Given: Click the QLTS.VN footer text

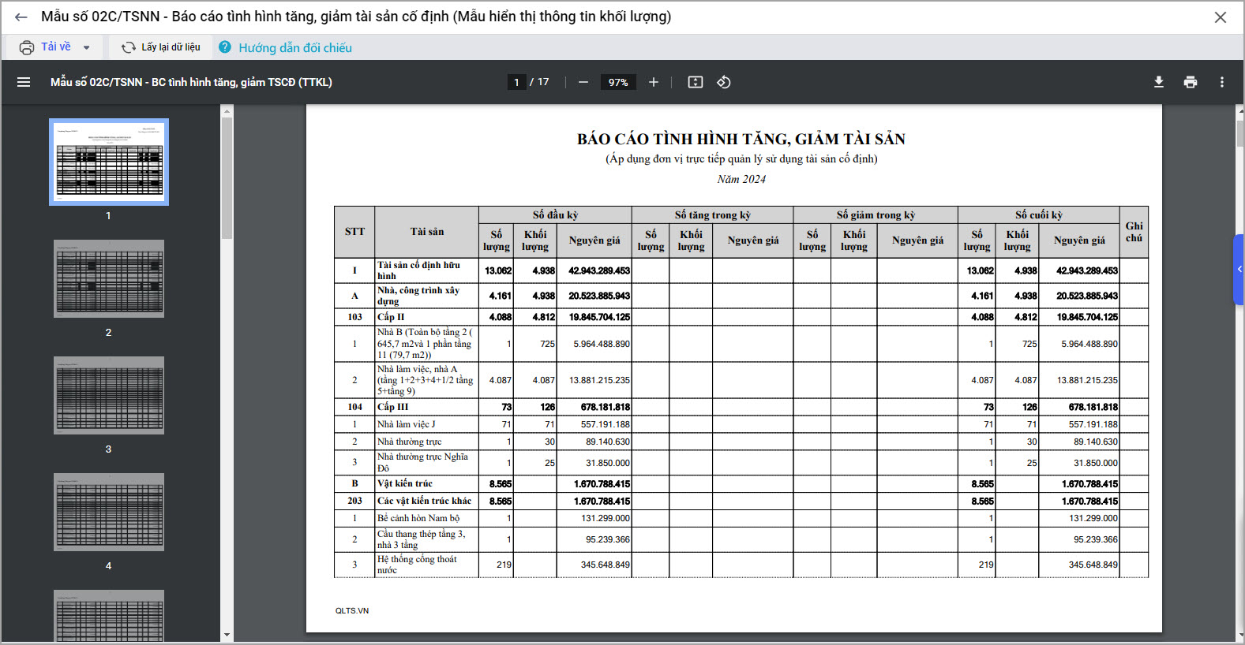Looking at the screenshot, I should coord(352,610).
